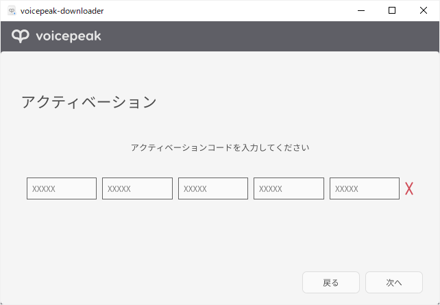Click the red X validation mark
The image size is (440, 305).
coord(409,188)
